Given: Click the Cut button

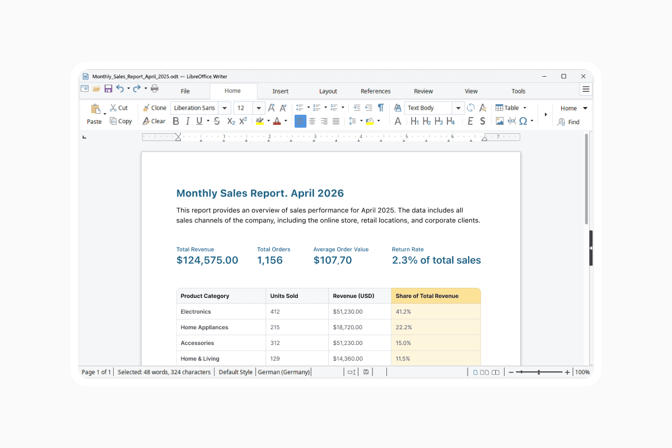Looking at the screenshot, I should click(119, 108).
